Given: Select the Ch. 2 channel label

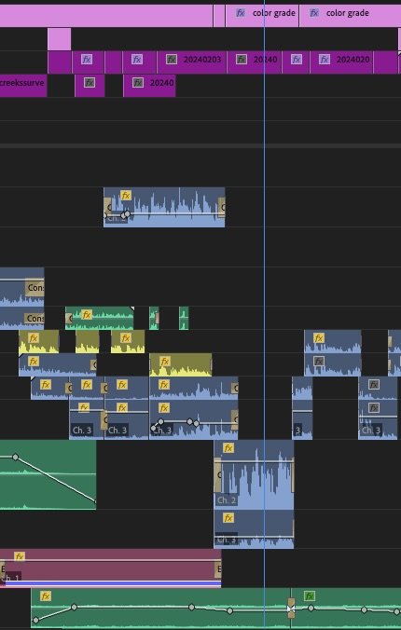Looking at the screenshot, I should (x=227, y=500).
